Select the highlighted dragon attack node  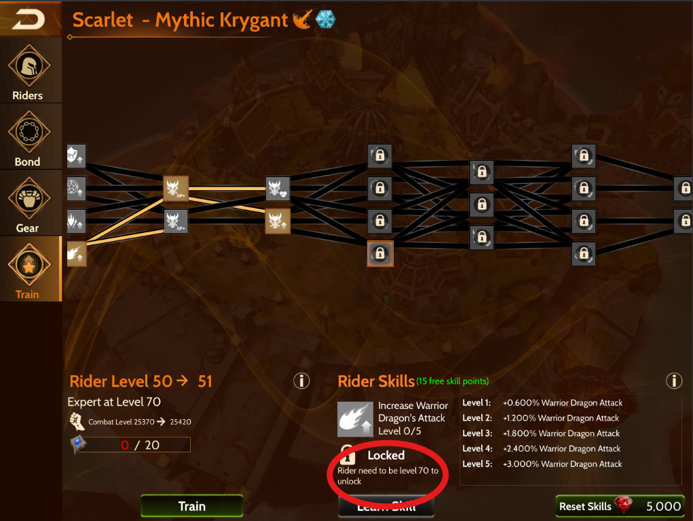tap(278, 221)
